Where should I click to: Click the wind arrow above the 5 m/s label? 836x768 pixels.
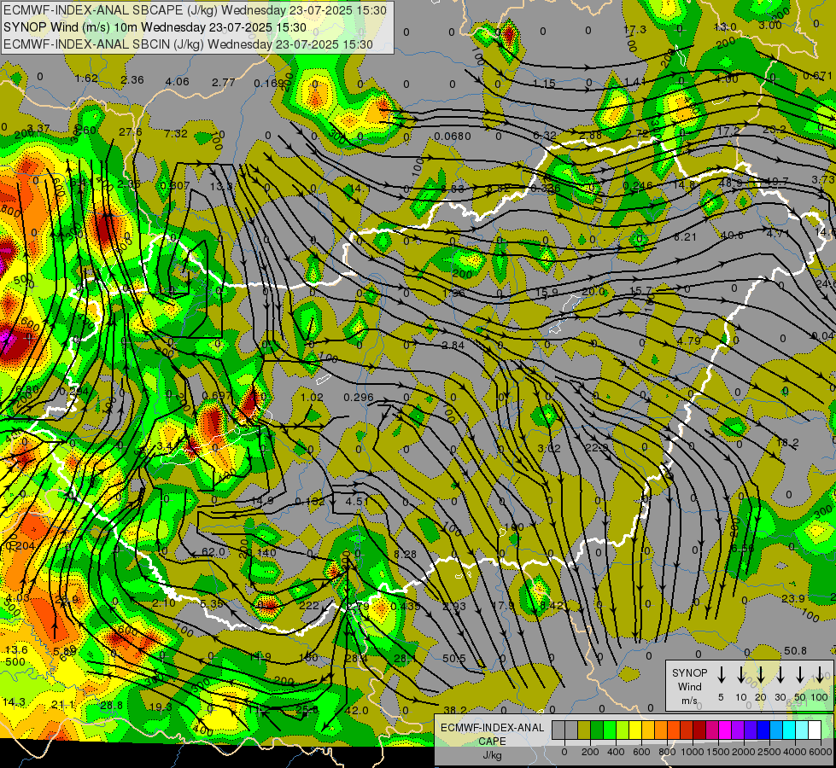[x=722, y=675]
